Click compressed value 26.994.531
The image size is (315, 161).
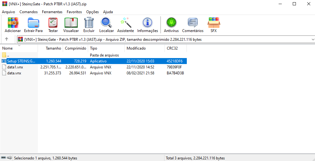point(77,73)
